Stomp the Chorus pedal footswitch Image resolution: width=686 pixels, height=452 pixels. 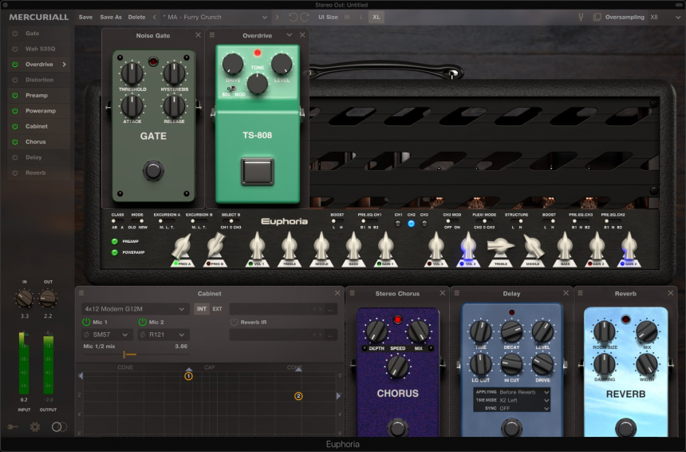tap(397, 426)
